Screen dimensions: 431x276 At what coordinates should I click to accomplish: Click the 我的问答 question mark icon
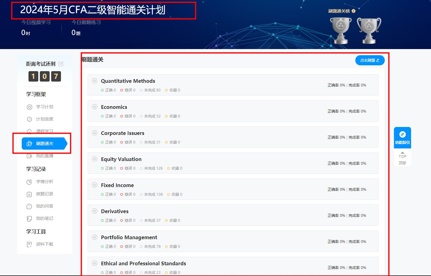[x=29, y=206]
